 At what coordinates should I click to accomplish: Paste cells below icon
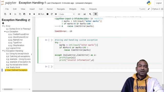point(25,14)
